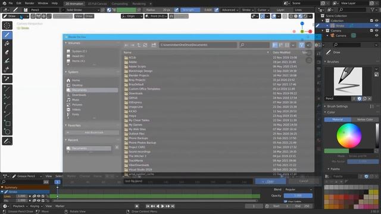This screenshot has width=381, height=214.
Task: Open the File menu
Action: coord(11,4)
